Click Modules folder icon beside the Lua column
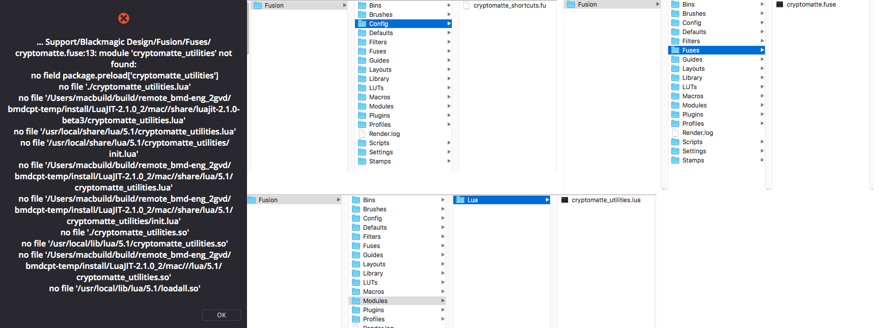Screen dimensions: 879x328 356,301
